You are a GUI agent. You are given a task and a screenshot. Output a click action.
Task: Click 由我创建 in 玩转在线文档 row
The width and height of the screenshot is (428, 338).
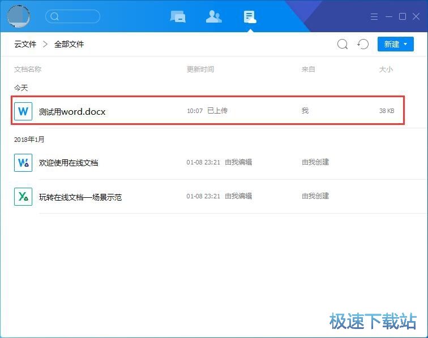(x=315, y=196)
